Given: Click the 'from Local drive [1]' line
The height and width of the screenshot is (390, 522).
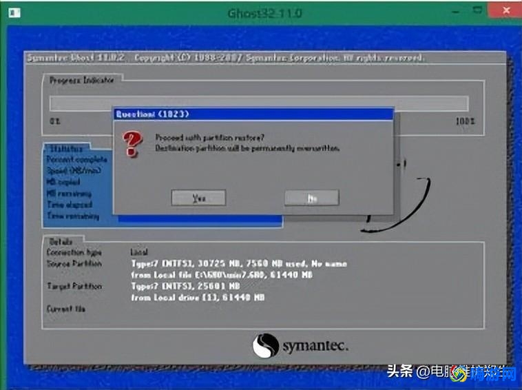Looking at the screenshot, I should (198, 298).
